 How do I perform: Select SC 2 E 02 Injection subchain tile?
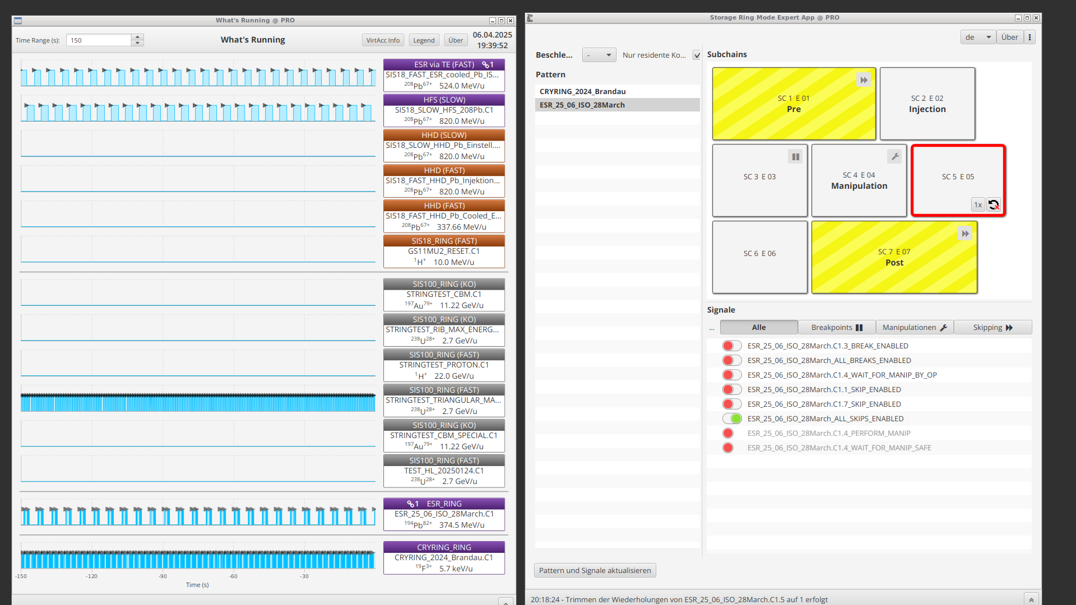coord(927,104)
